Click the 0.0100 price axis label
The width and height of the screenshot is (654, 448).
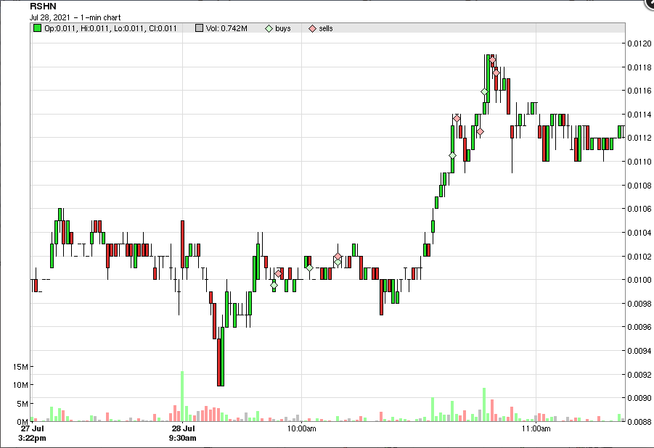point(639,280)
